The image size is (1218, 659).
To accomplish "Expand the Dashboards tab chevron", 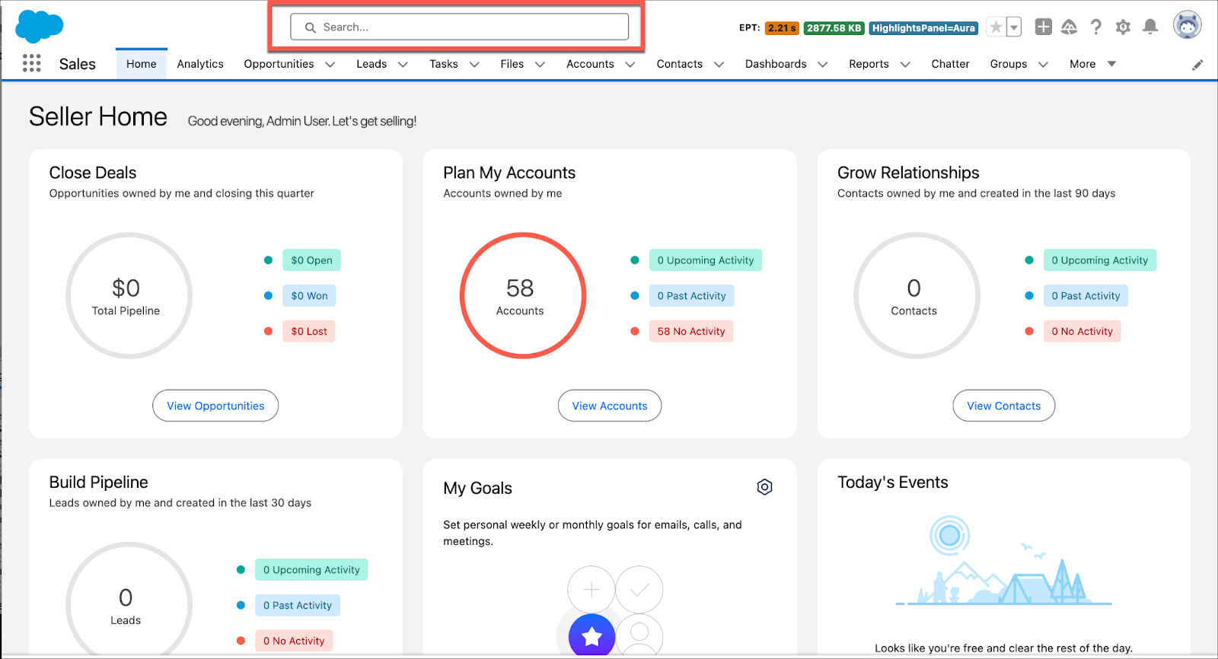I will [822, 65].
